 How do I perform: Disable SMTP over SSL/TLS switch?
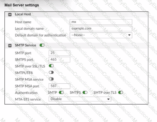click(x=51, y=66)
